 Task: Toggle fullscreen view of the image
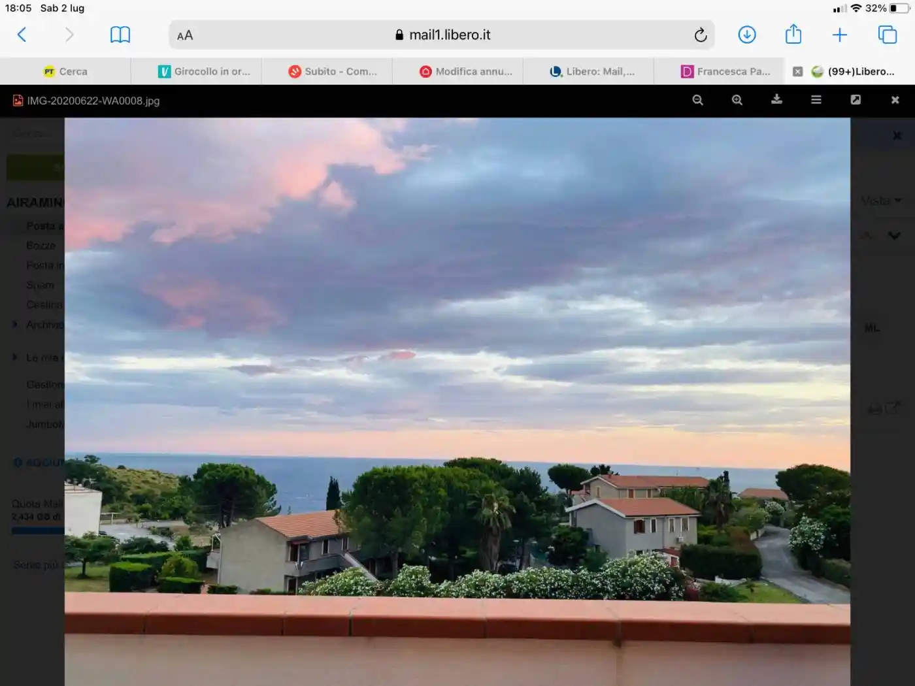[856, 100]
